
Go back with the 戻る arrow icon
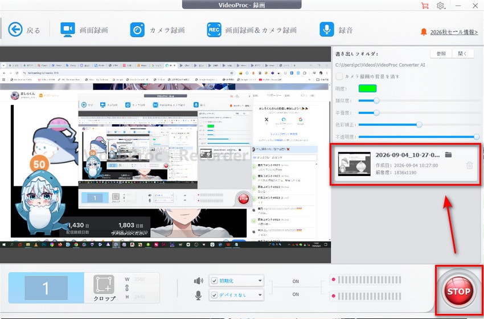click(15, 30)
